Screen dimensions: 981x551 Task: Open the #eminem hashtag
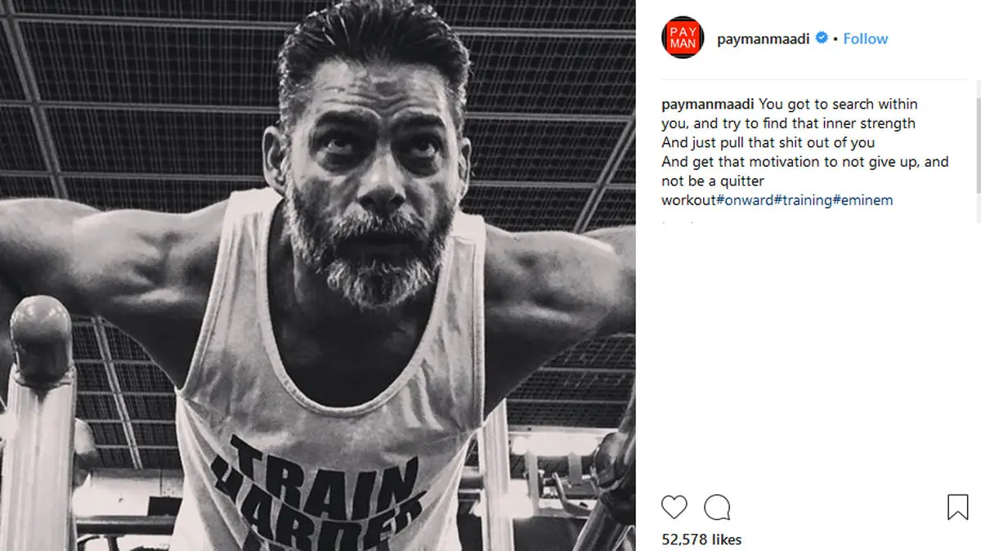(x=863, y=200)
